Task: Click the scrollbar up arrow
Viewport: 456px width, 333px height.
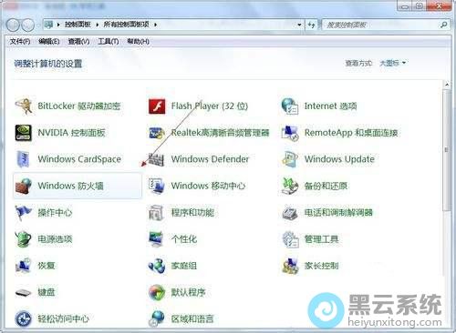Action: (x=447, y=85)
